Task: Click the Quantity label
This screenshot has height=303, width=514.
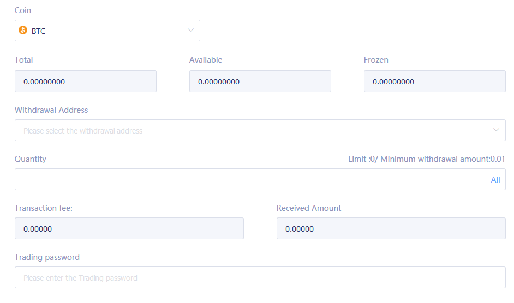Action: 31,159
